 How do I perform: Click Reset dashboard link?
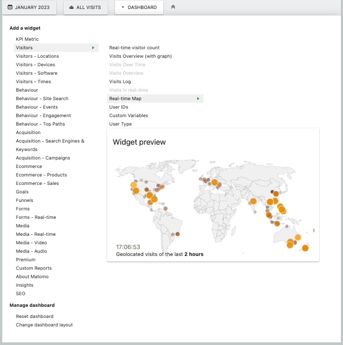click(34, 316)
